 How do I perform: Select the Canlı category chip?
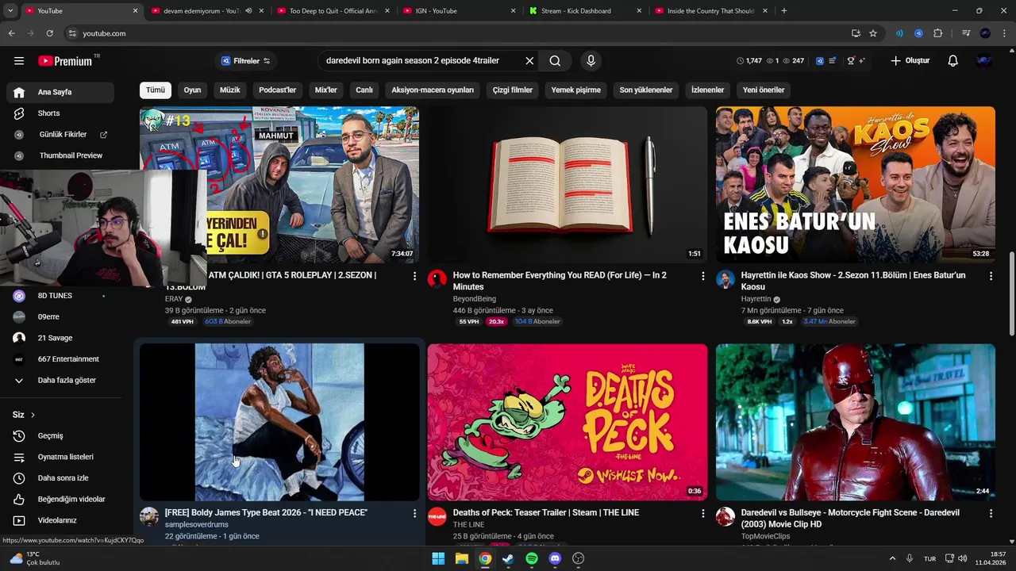364,90
